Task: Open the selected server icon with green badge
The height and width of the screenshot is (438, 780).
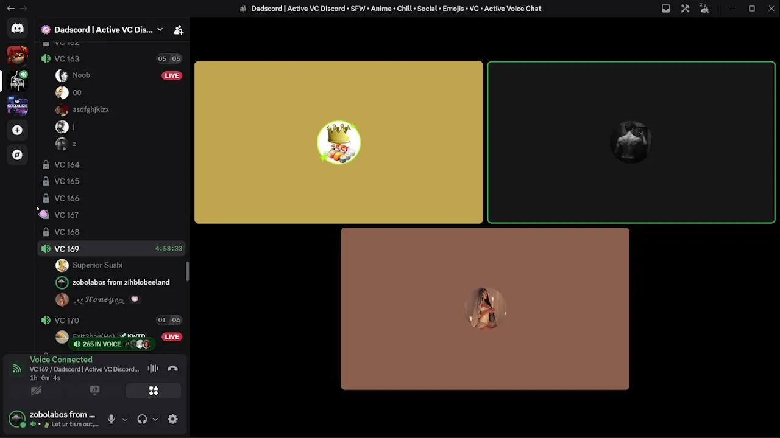Action: 17,80
